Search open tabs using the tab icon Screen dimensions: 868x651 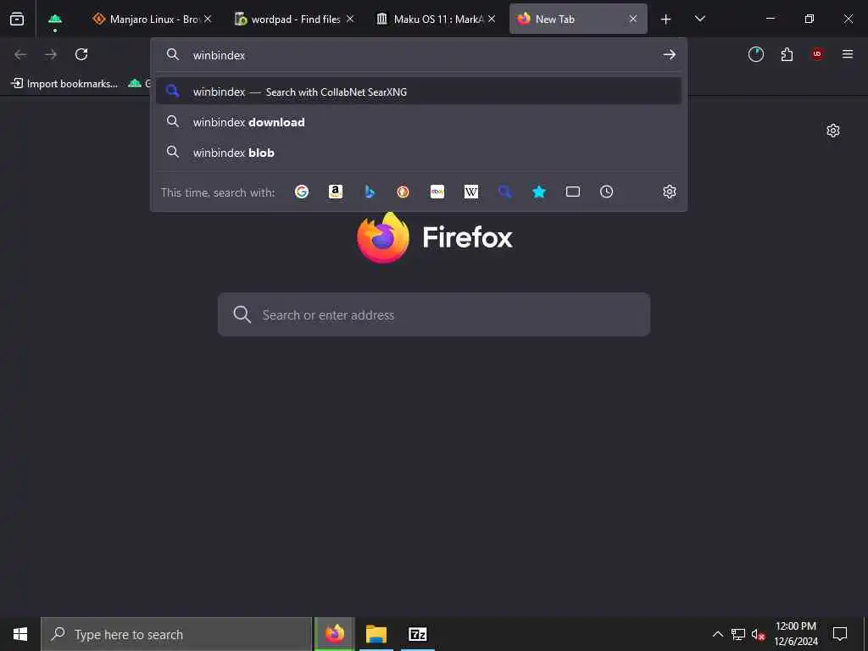[573, 192]
